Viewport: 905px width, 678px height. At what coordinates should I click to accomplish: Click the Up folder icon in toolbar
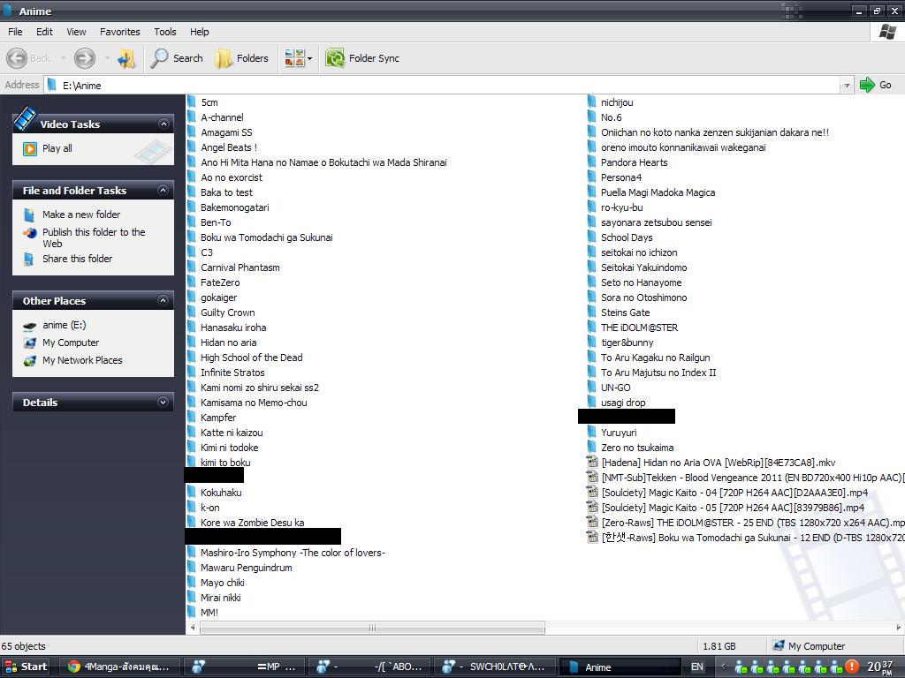tap(125, 58)
